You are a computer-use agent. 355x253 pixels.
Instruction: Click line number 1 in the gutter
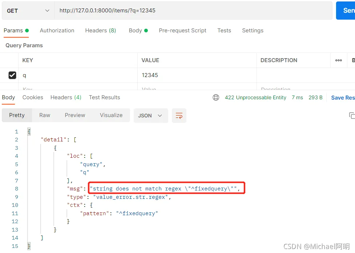pyautogui.click(x=16, y=132)
